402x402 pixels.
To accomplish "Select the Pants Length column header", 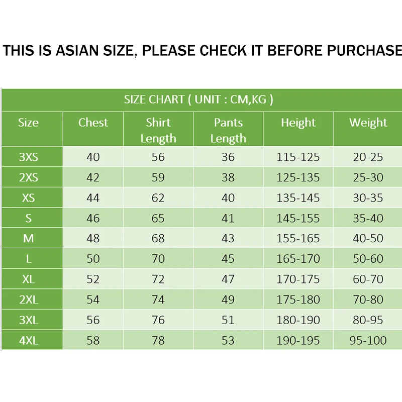I will click(228, 130).
